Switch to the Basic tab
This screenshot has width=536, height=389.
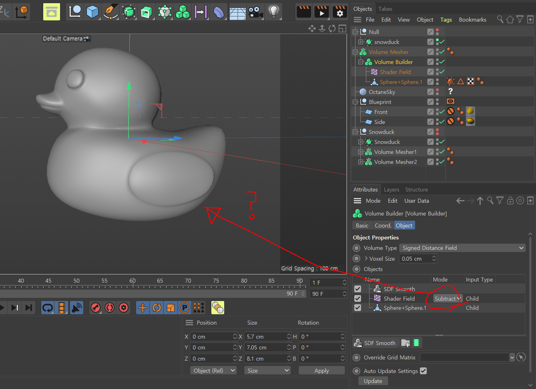[x=362, y=225]
